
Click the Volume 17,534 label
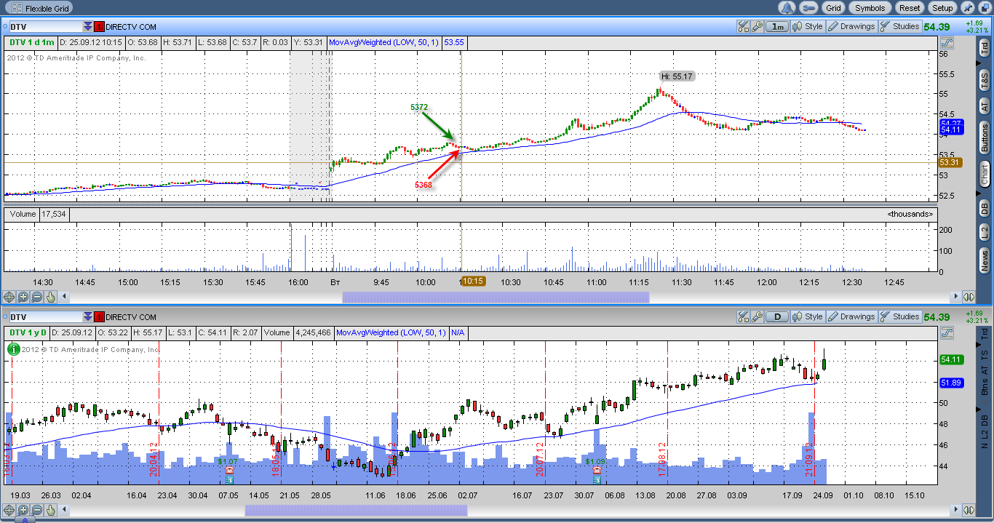[x=38, y=214]
